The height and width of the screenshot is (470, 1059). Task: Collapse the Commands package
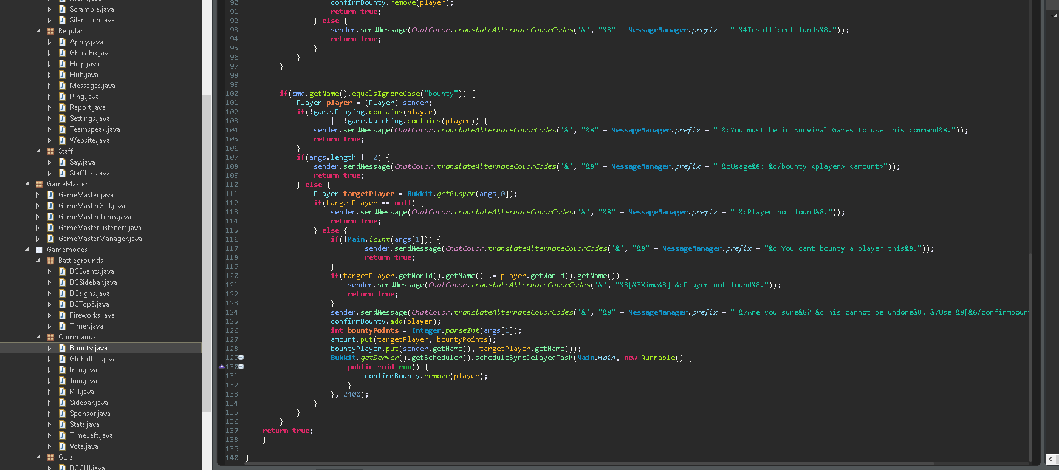pos(38,337)
